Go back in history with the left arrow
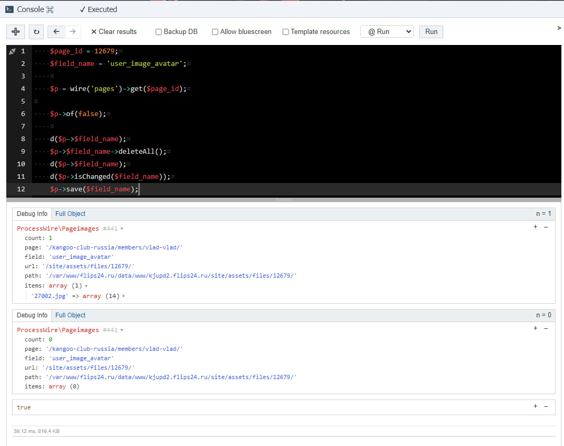 click(56, 32)
